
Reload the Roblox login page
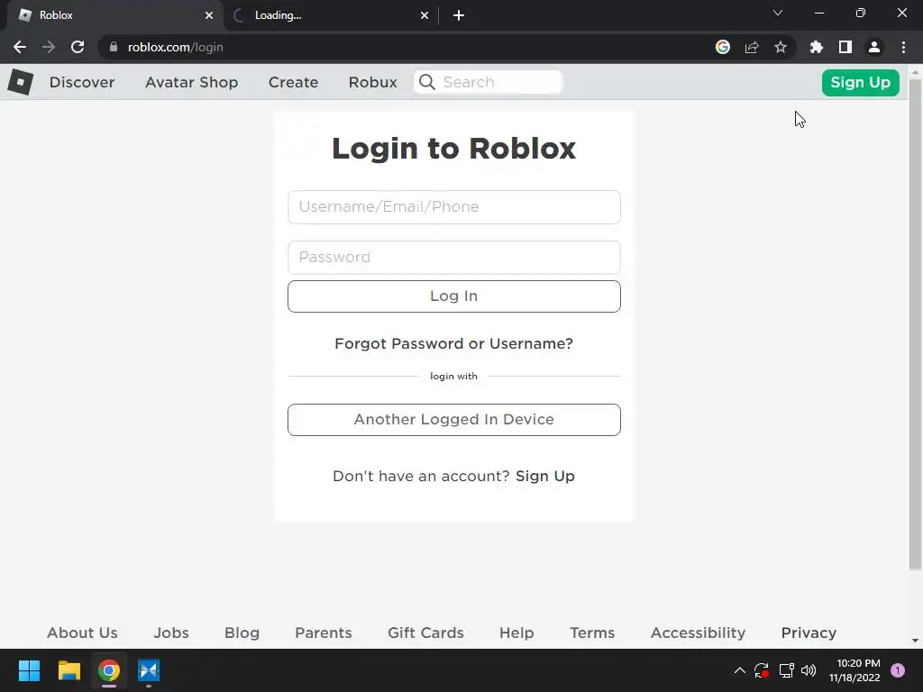[78, 47]
